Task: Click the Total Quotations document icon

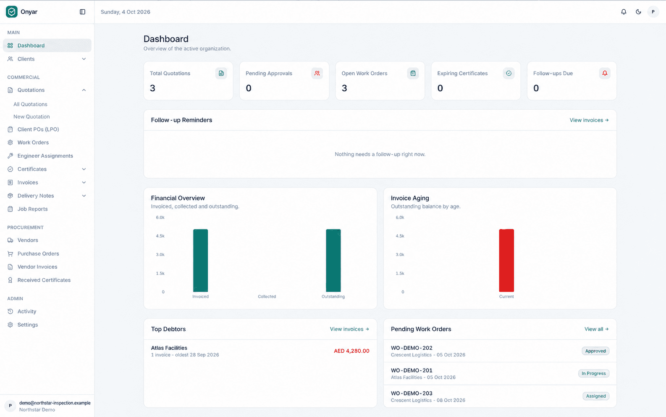Action: (x=221, y=73)
